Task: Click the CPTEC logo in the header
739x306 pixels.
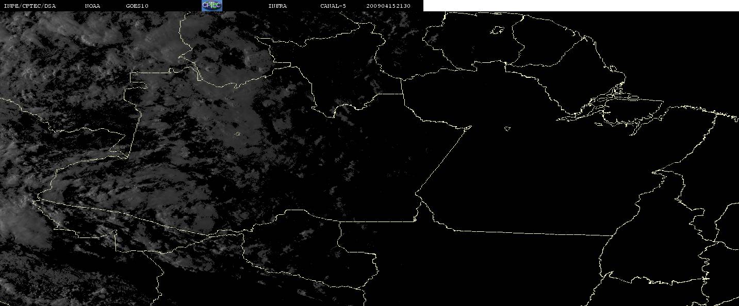Action: click(x=211, y=5)
